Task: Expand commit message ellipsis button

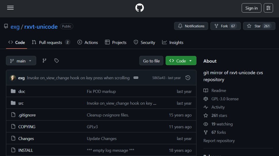Action: (x=136, y=78)
